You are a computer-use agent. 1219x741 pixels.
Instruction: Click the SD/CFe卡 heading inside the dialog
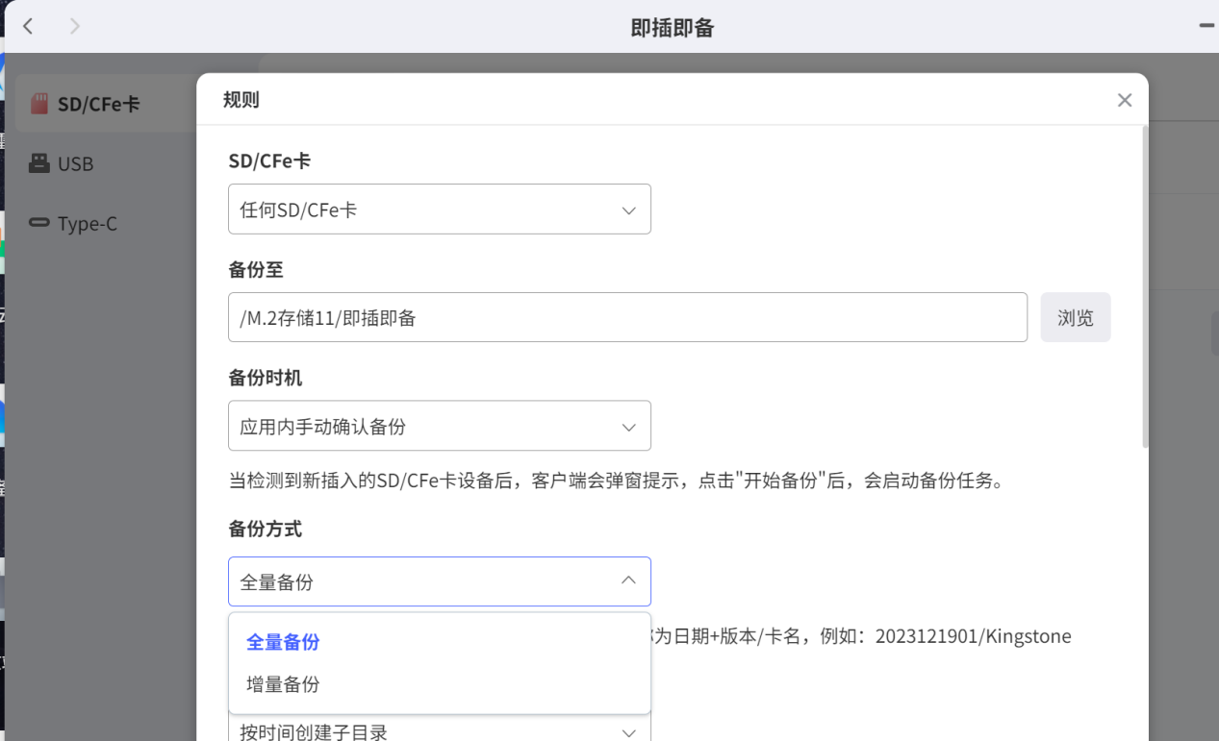click(269, 161)
